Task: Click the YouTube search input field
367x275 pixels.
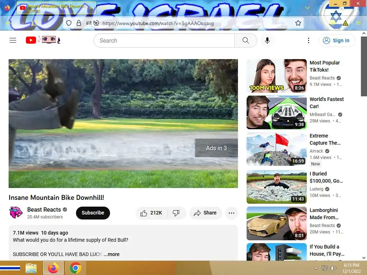Action: [x=164, y=40]
